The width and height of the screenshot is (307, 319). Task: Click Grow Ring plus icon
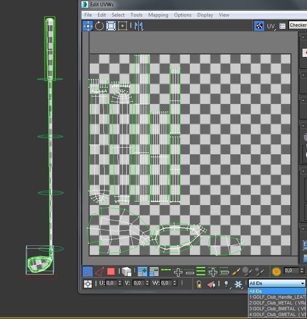click(x=213, y=272)
